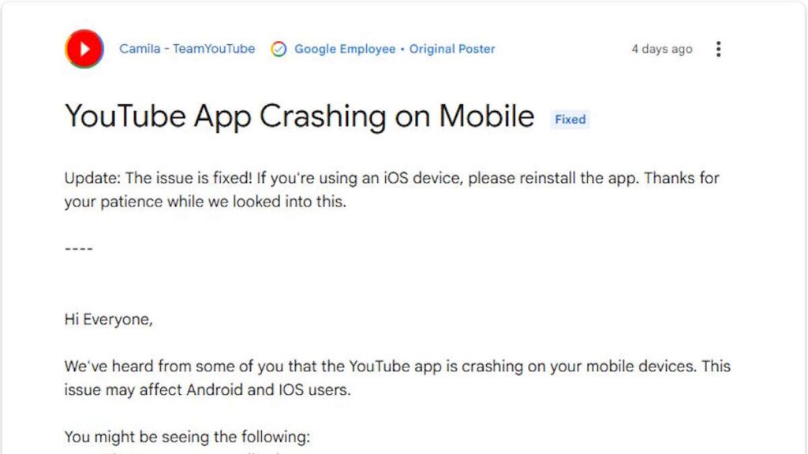The height and width of the screenshot is (454, 808).
Task: Click the Google Employee label text
Action: [344, 49]
